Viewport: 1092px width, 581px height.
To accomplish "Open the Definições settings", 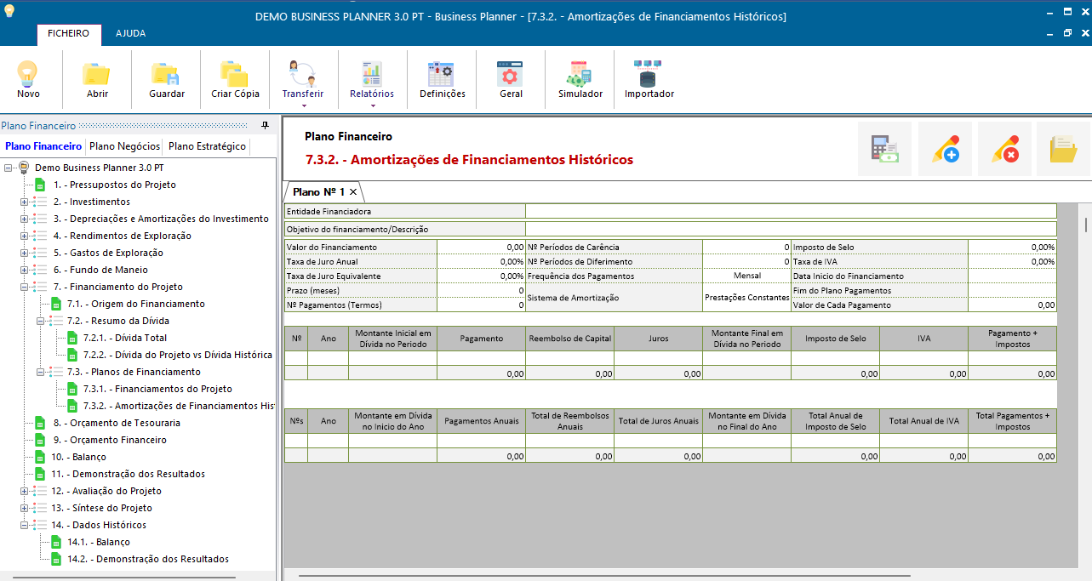I will 442,79.
